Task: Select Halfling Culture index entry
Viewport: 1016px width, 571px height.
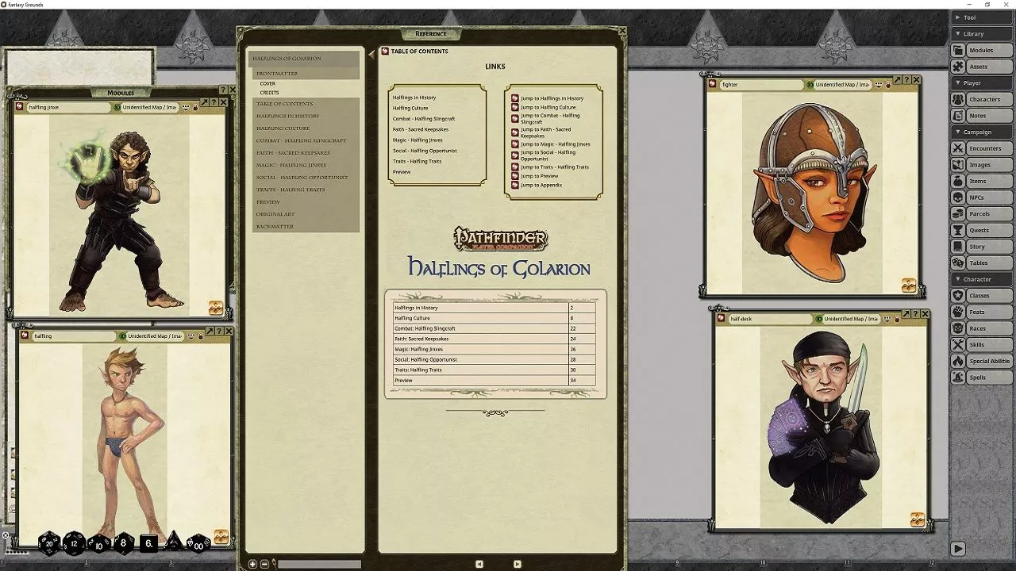Action: click(306, 128)
